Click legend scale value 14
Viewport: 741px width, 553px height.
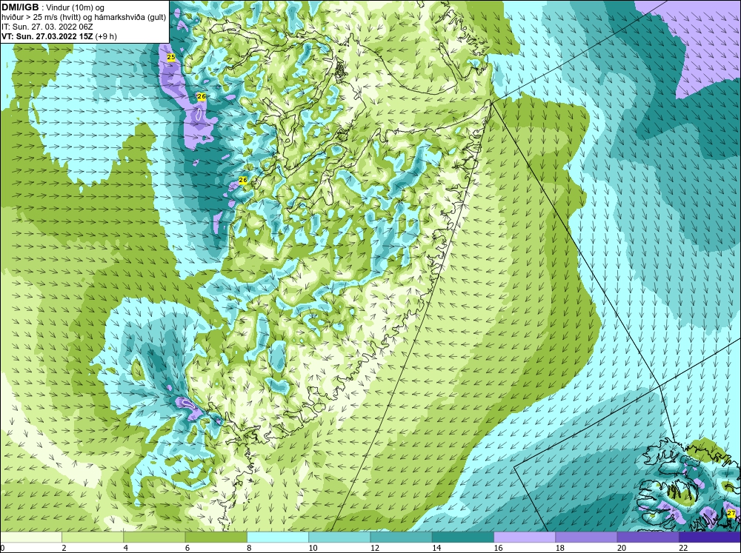click(436, 548)
